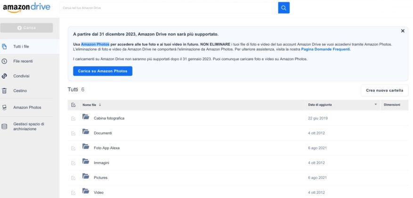This screenshot has width=413, height=198.
Task: Click the Amazon Drive logo
Action: [x=26, y=8]
